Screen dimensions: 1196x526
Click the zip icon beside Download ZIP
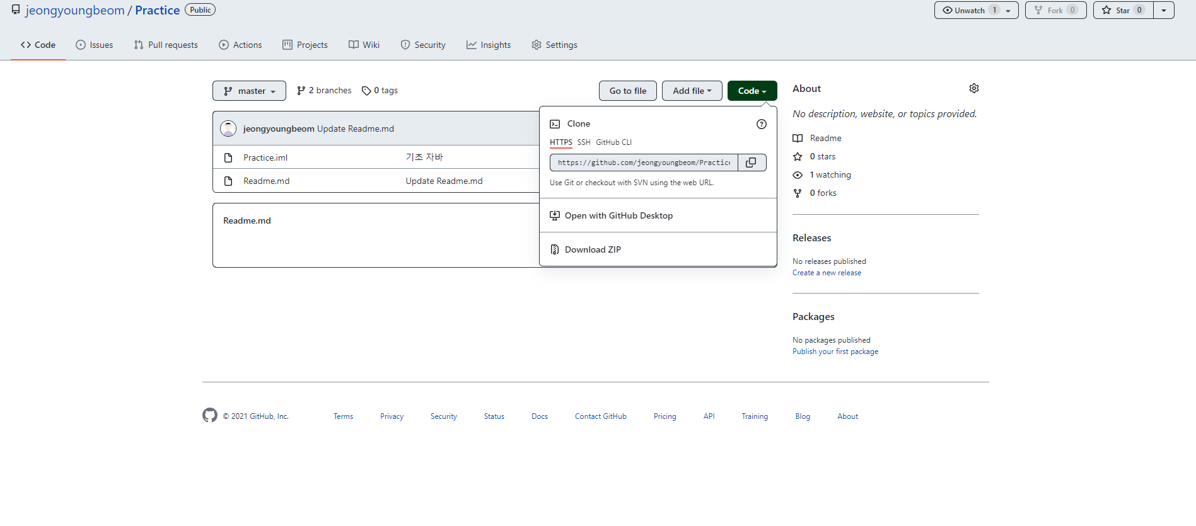pos(555,249)
